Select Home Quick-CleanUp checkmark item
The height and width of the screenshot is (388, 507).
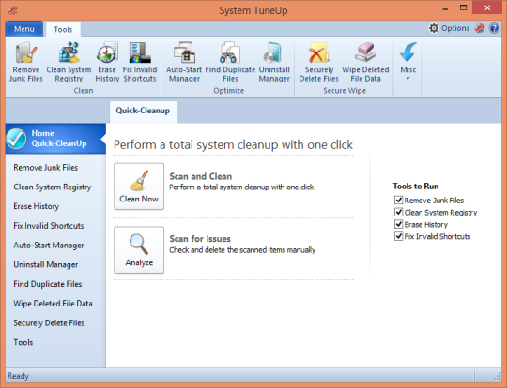pos(55,139)
